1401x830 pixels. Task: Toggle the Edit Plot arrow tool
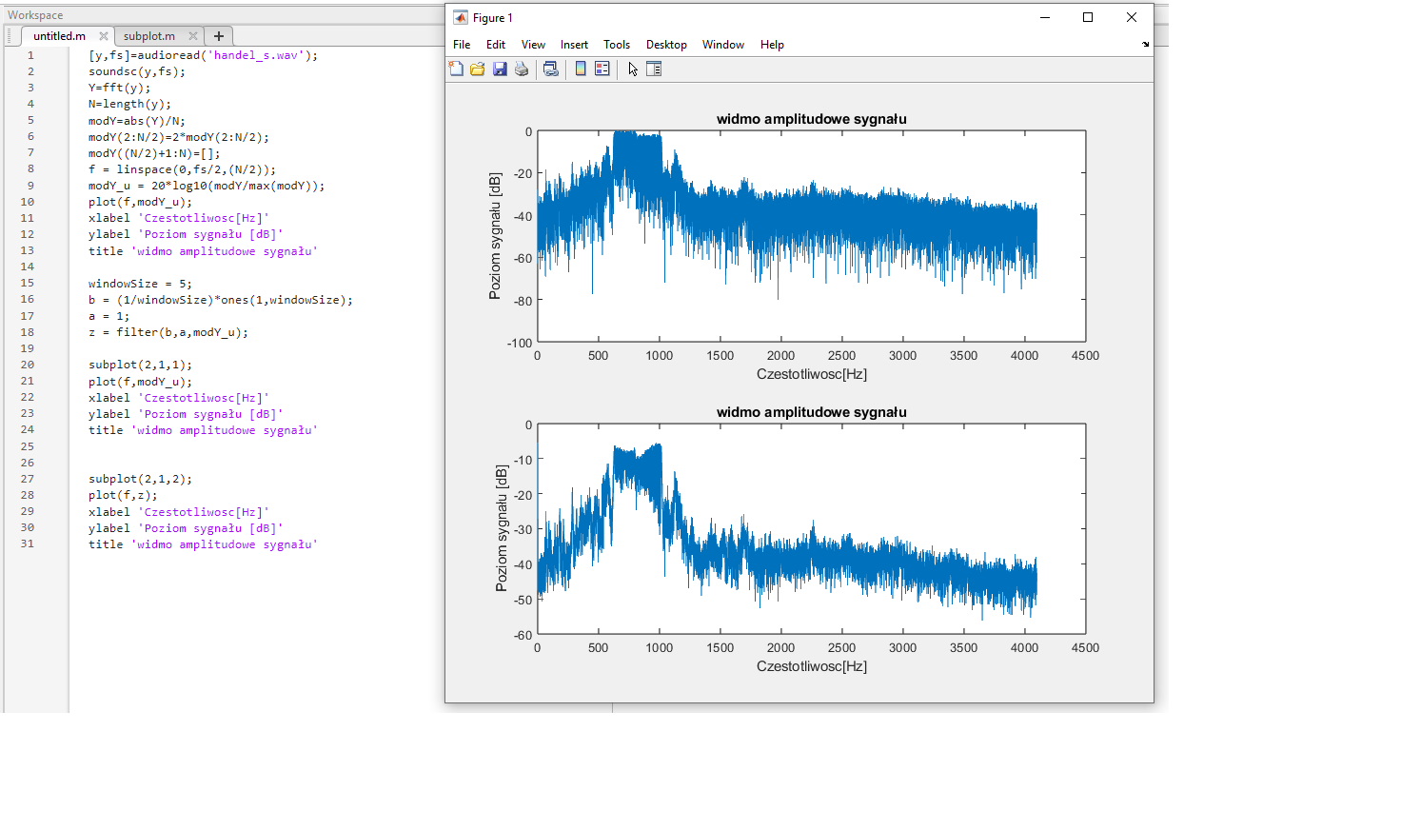coord(633,69)
